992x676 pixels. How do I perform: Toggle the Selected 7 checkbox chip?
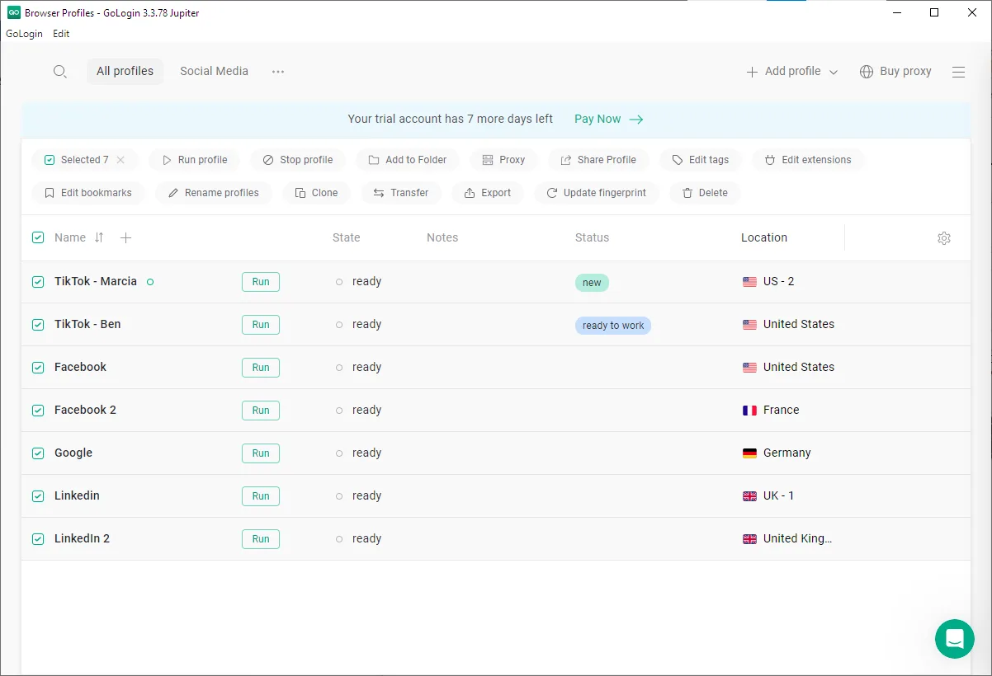pyautogui.click(x=50, y=160)
